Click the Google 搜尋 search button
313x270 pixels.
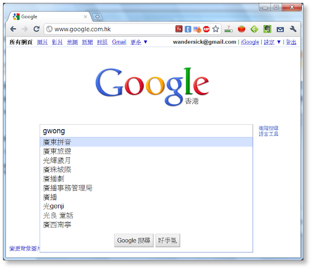pyautogui.click(x=134, y=241)
